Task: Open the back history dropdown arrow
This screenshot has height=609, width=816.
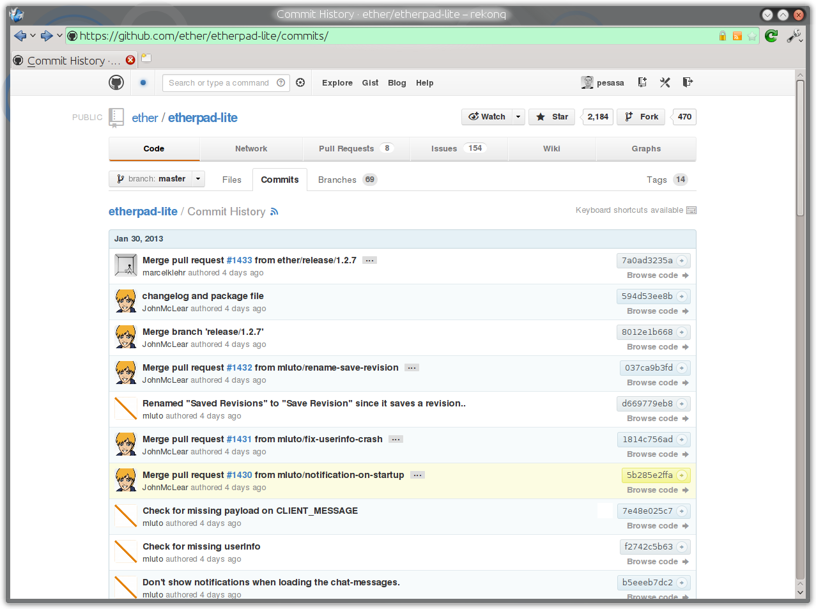Action: pyautogui.click(x=33, y=36)
